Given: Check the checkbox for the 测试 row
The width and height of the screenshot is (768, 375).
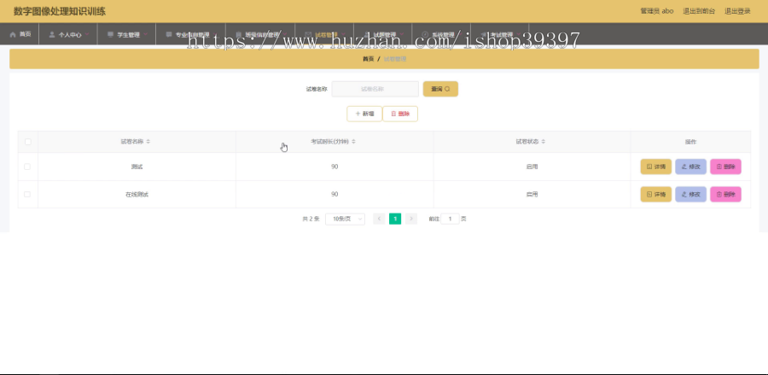Looking at the screenshot, I should (x=27, y=167).
